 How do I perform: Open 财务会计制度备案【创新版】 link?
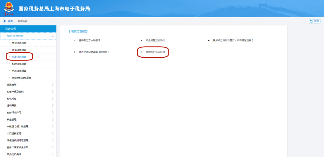pyautogui.click(x=94, y=52)
